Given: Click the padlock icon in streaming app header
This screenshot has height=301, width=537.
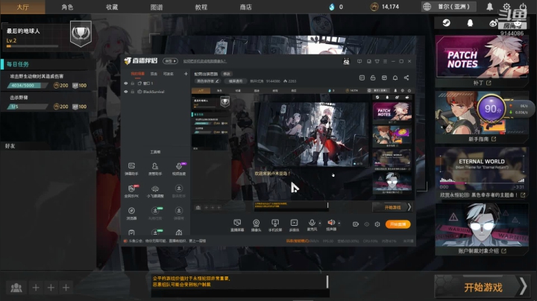Looking at the screenshot, I should pos(373,77).
